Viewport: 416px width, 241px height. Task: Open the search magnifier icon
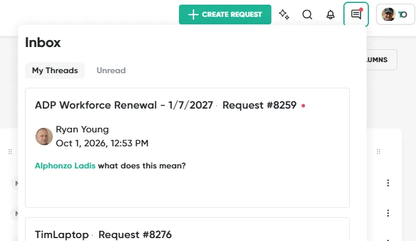[307, 15]
